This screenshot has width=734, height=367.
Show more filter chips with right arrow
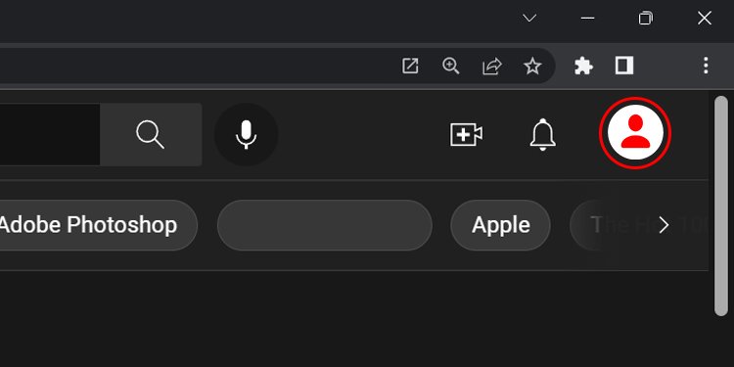[x=664, y=225]
